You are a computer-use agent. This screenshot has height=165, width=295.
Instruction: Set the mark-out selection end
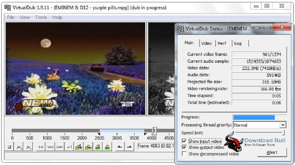(130, 147)
